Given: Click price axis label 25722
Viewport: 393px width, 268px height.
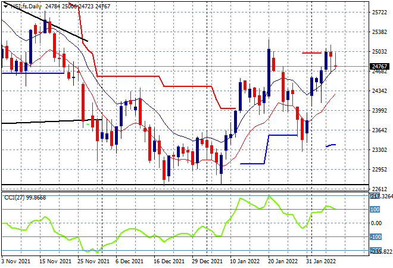Looking at the screenshot, I should [x=380, y=13].
